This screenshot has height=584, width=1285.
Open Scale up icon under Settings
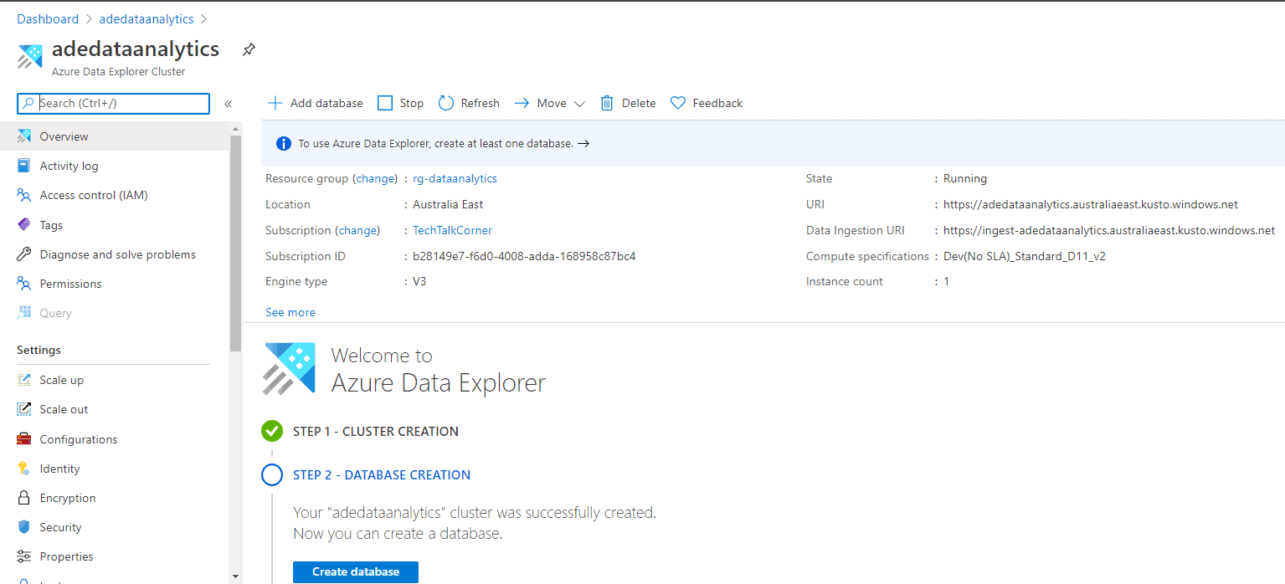click(24, 380)
